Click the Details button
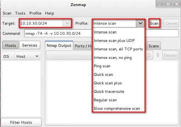The height and width of the screenshot is (127, 181). (170, 55)
